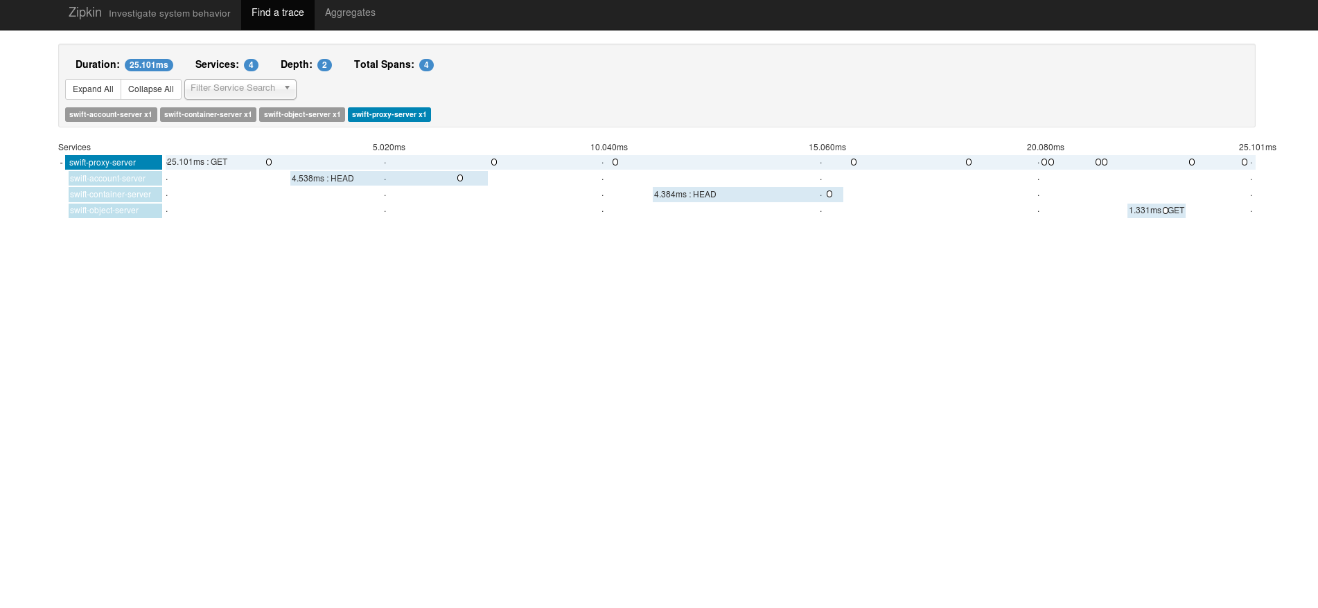
Task: Toggle the swift-container-server x1 filter tag
Action: click(208, 115)
